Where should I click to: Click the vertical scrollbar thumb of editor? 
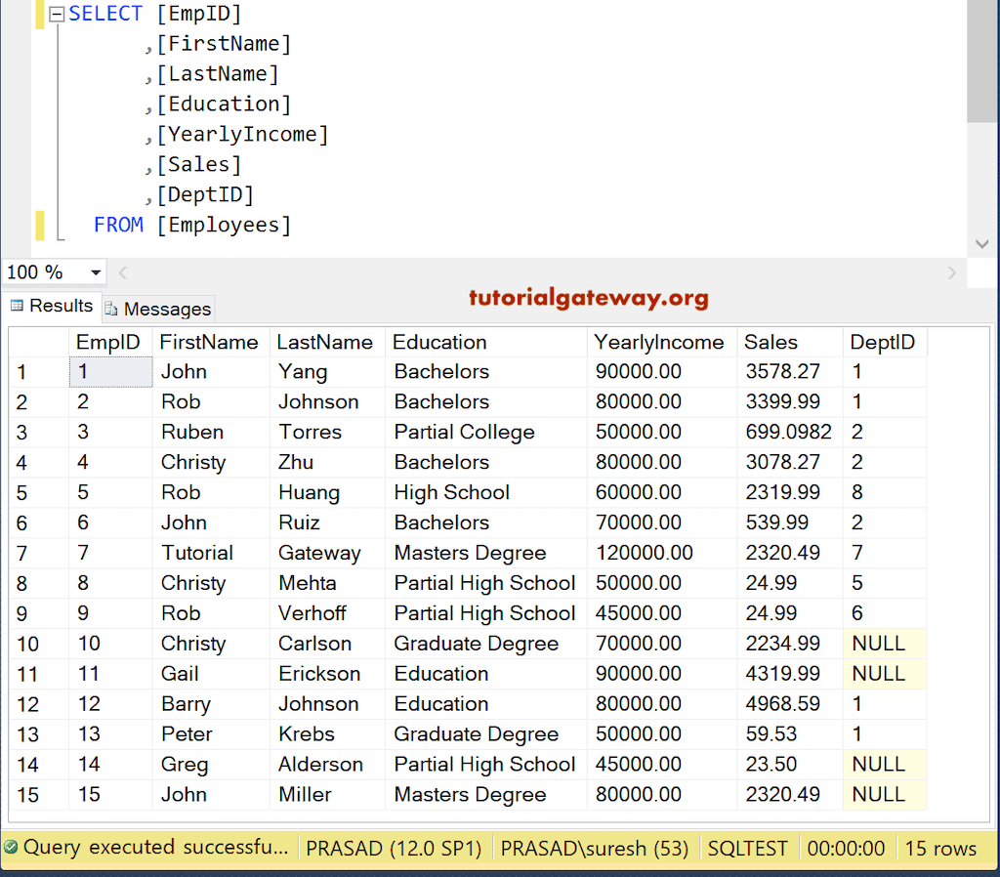(982, 62)
